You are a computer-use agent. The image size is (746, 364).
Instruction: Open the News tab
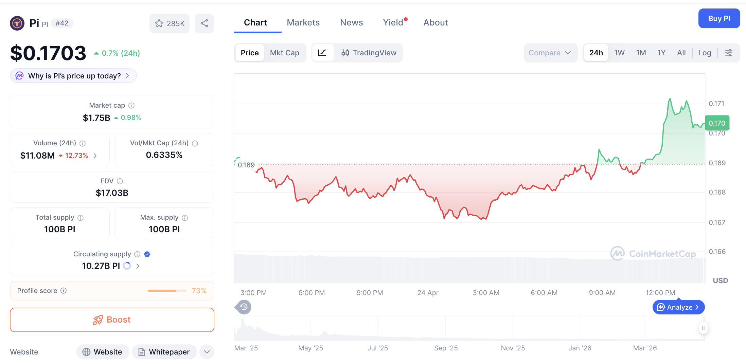pyautogui.click(x=351, y=22)
